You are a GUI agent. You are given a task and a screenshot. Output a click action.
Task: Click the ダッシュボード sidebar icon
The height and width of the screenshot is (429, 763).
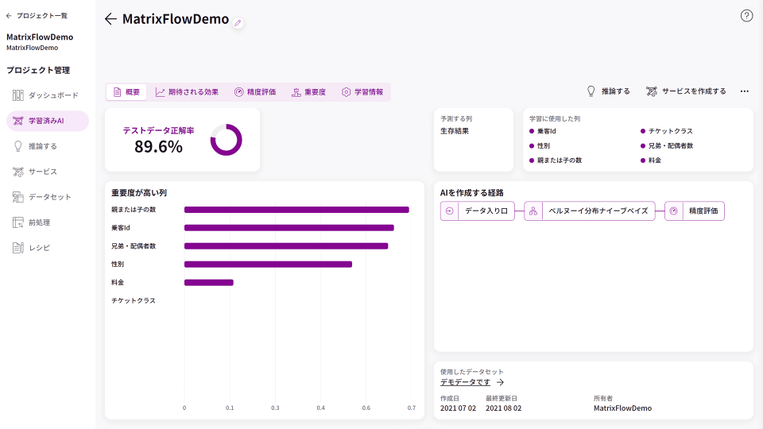tap(18, 95)
